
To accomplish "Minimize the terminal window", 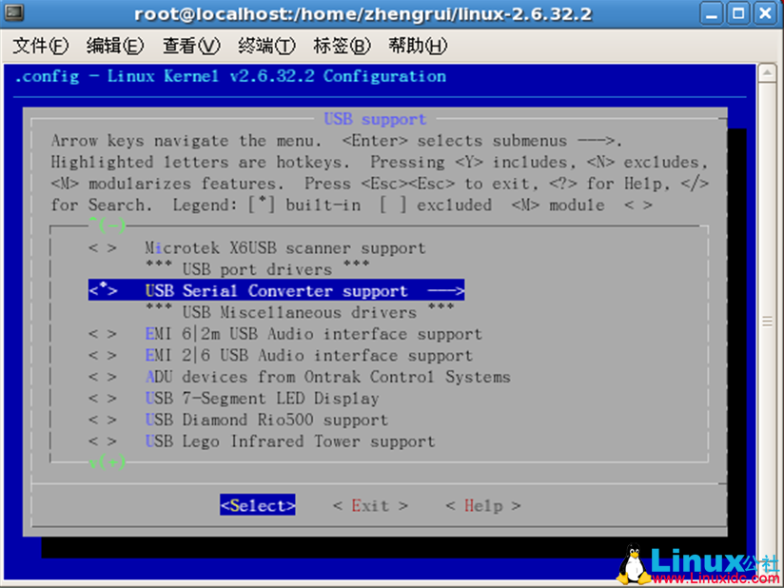I will pos(711,13).
